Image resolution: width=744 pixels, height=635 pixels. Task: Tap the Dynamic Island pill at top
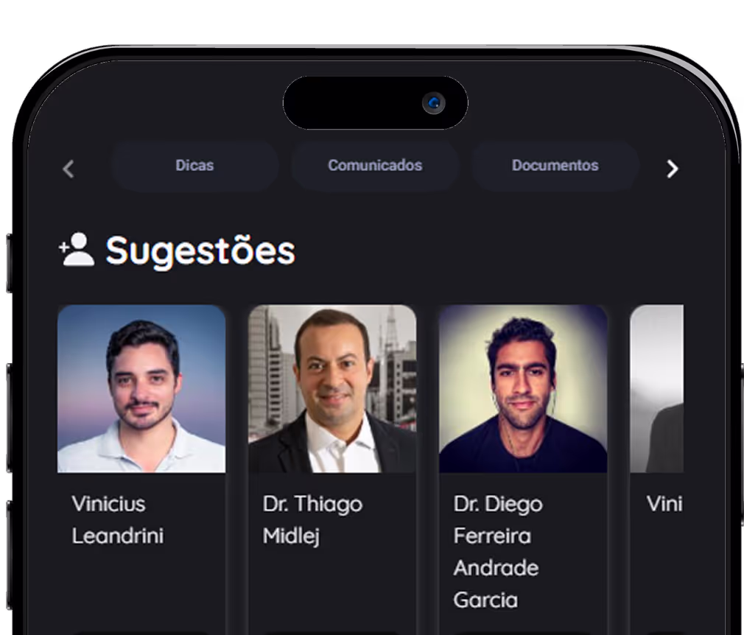click(376, 102)
